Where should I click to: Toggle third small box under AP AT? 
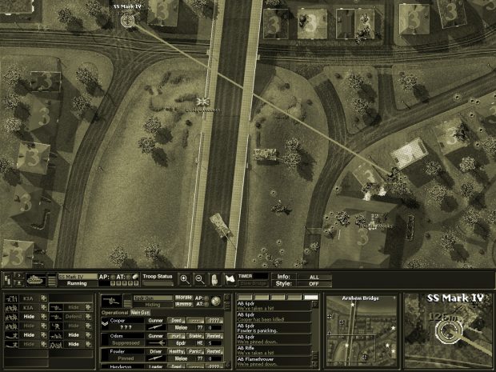tap(124, 283)
